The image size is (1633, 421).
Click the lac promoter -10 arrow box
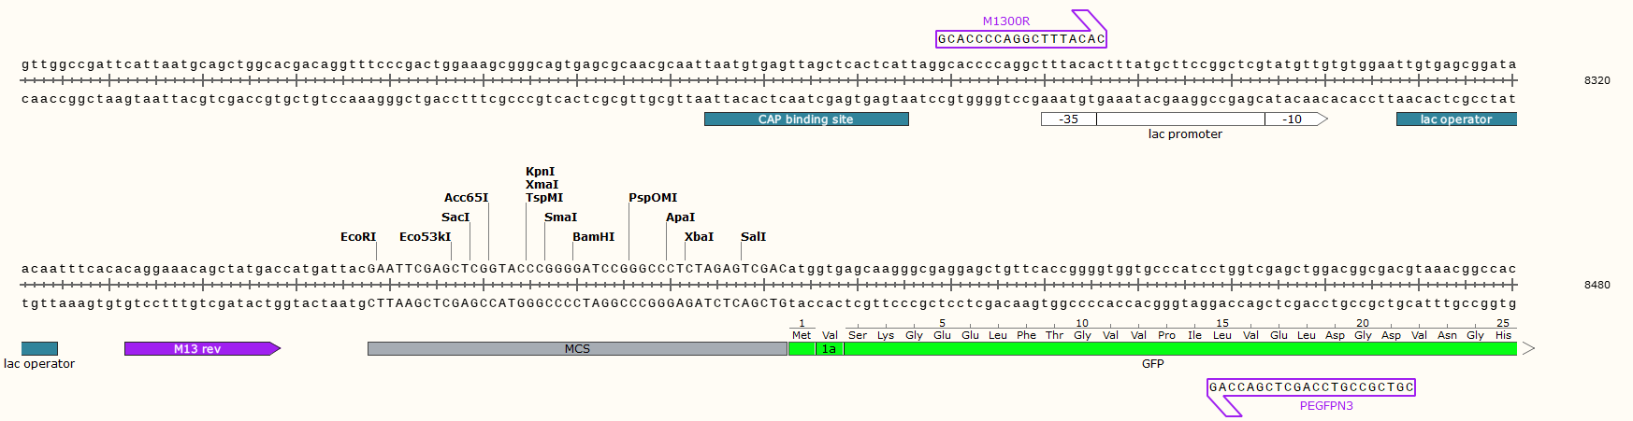click(1293, 119)
